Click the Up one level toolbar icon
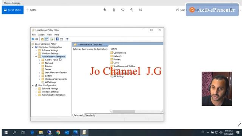This screenshot has width=242, height=136. coord(42,39)
